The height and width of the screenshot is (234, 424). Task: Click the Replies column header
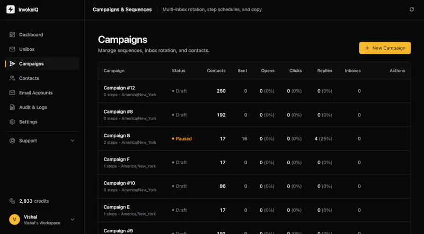pyautogui.click(x=325, y=71)
